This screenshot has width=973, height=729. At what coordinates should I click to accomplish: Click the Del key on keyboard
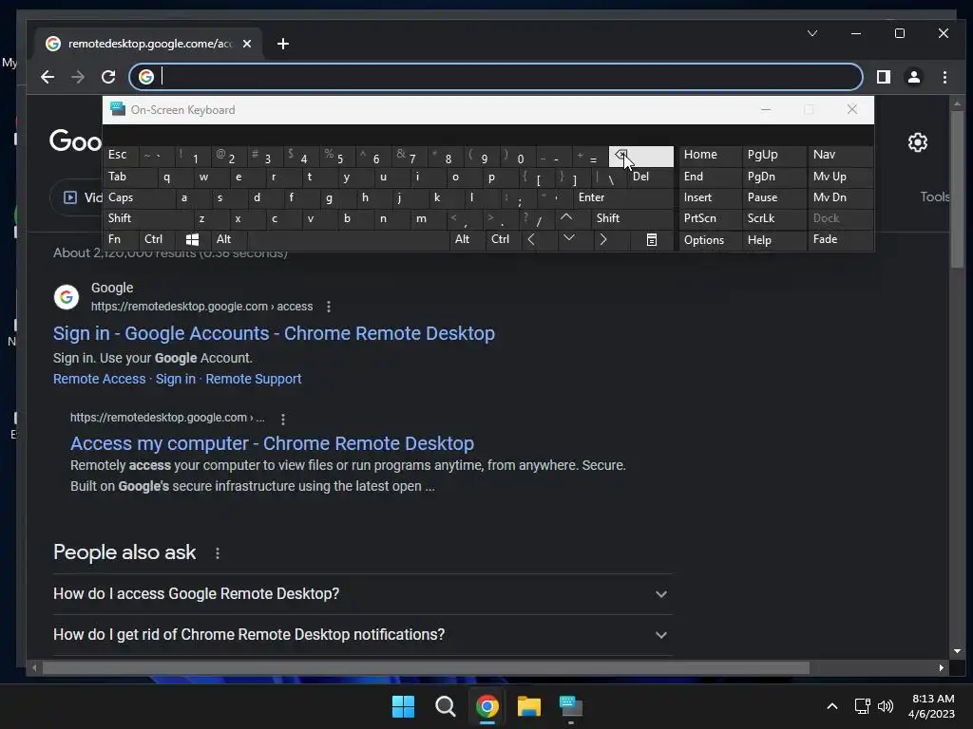[x=650, y=177]
